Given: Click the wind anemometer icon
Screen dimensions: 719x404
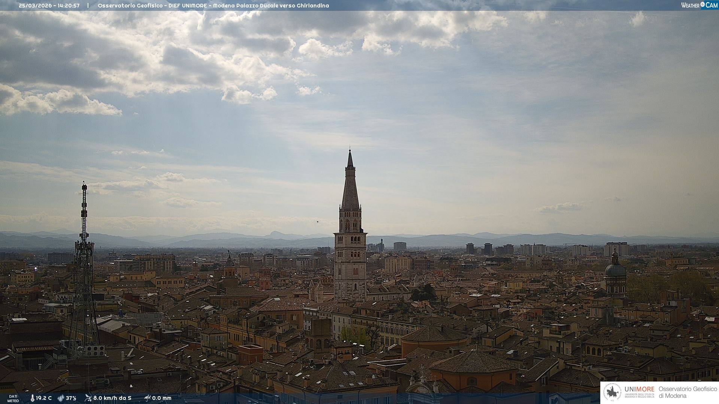Looking at the screenshot, I should (88, 398).
